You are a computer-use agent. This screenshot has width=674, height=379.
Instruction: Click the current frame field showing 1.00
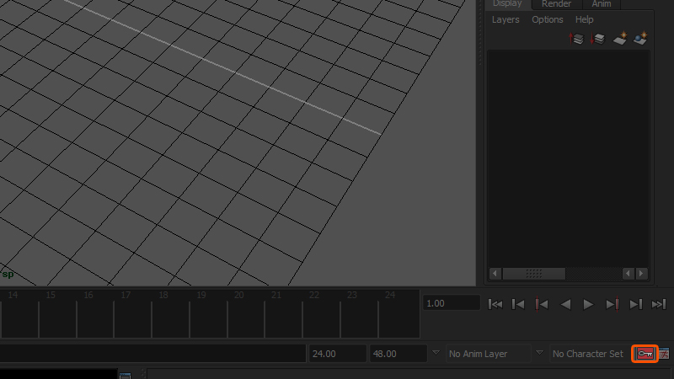point(452,303)
